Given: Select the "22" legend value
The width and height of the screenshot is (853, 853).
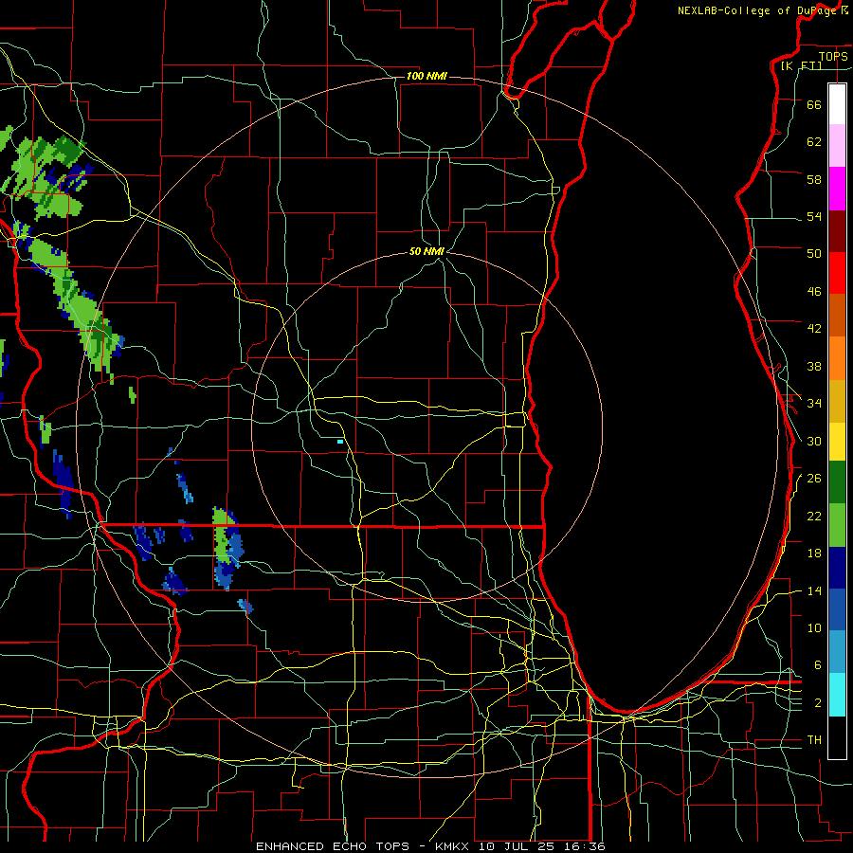Looking at the screenshot, I should click(x=814, y=516).
